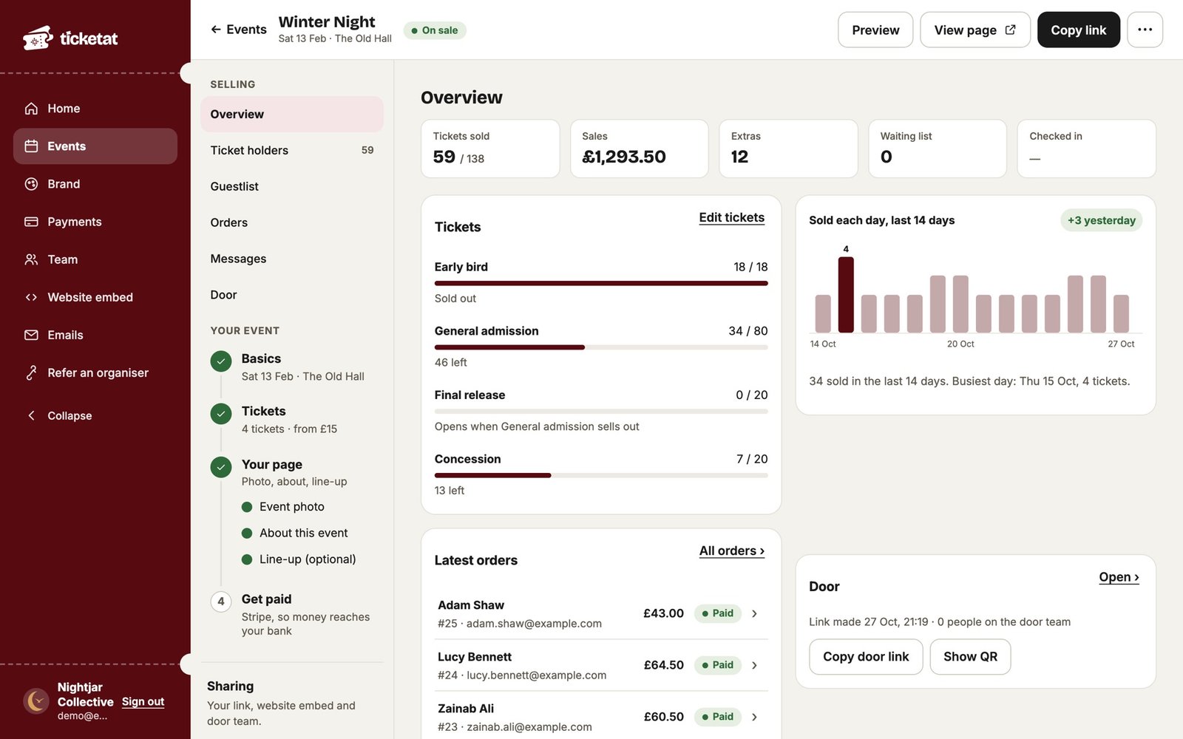Click the ticketat logo icon
This screenshot has height=739, width=1183.
tap(38, 38)
